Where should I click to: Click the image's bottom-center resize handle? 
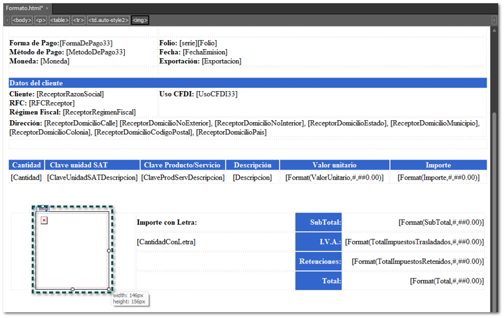[x=72, y=289]
